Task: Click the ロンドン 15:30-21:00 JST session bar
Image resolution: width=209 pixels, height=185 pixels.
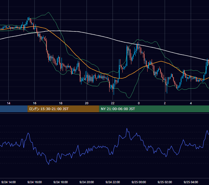Action: point(63,109)
